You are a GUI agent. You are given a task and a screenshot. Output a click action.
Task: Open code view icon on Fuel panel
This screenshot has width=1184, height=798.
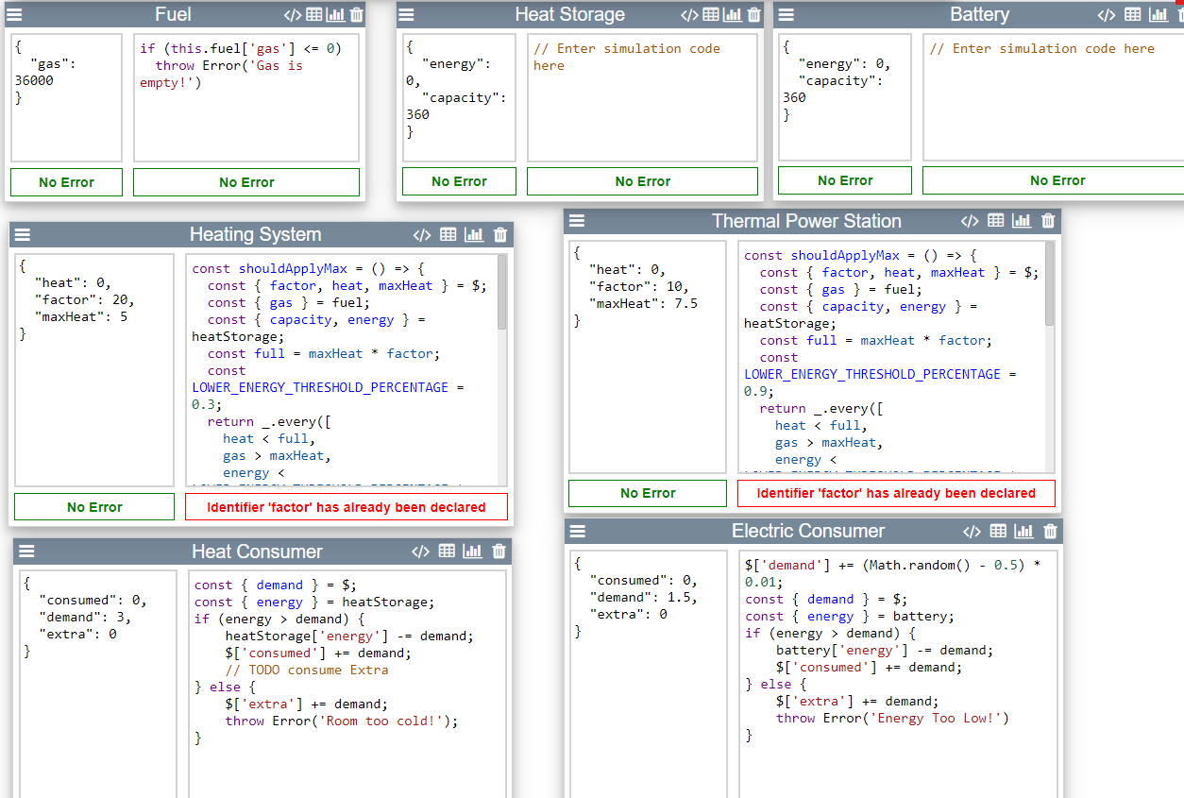pos(293,14)
